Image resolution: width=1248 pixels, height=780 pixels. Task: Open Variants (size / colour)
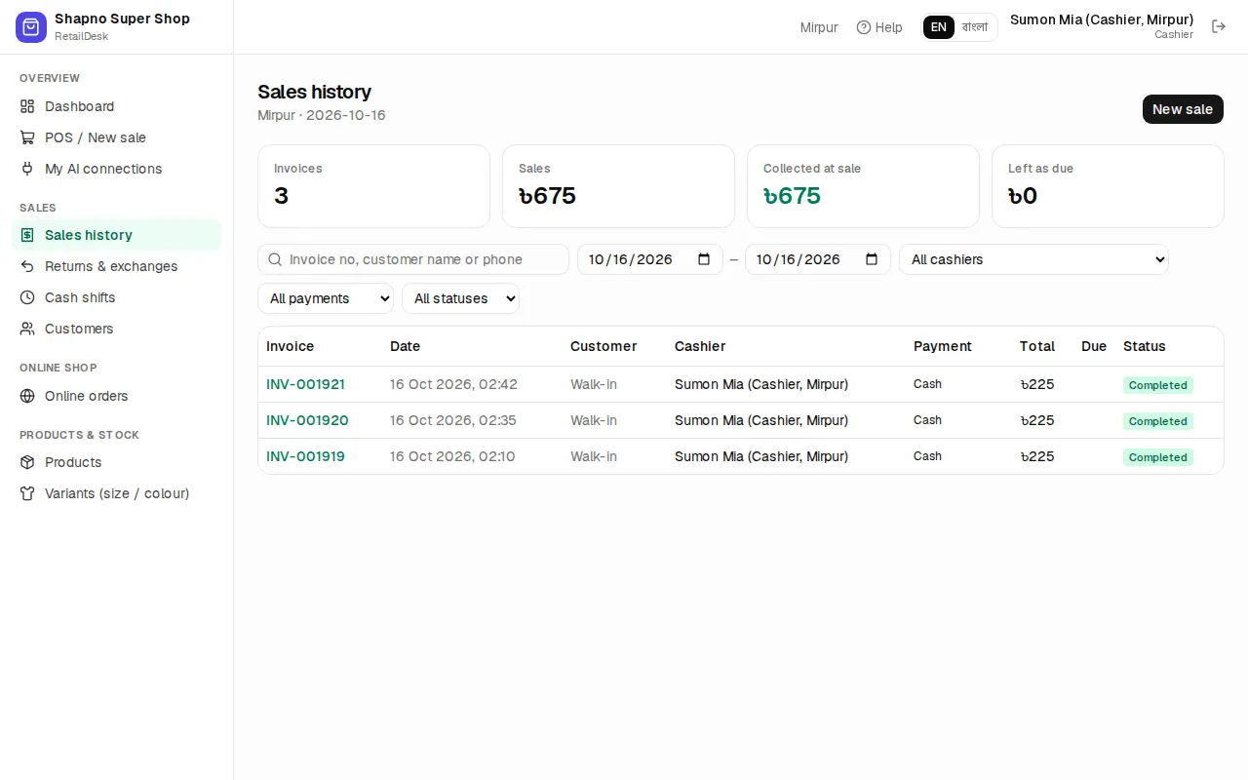pyautogui.click(x=117, y=493)
